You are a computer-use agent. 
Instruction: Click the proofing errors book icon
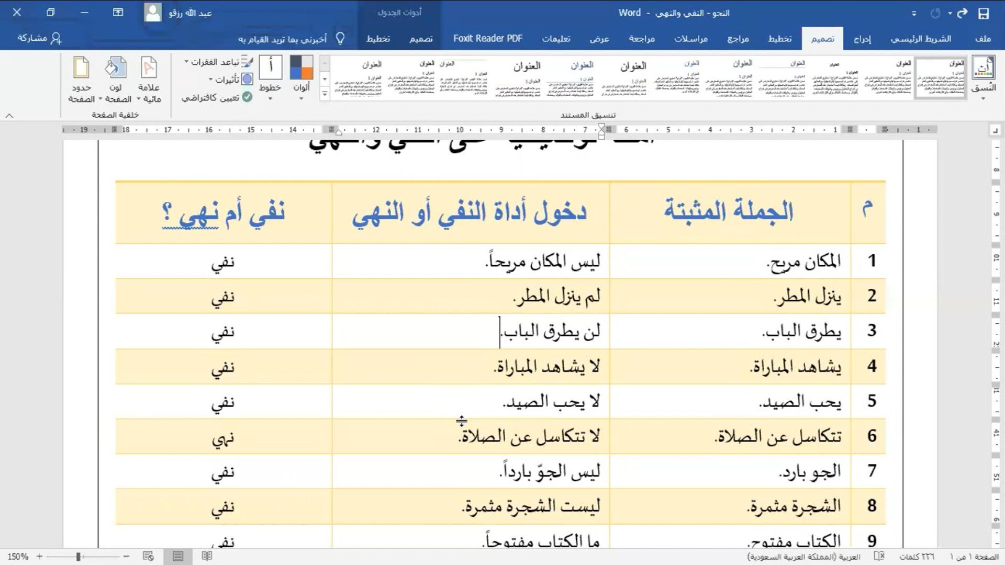tap(879, 556)
